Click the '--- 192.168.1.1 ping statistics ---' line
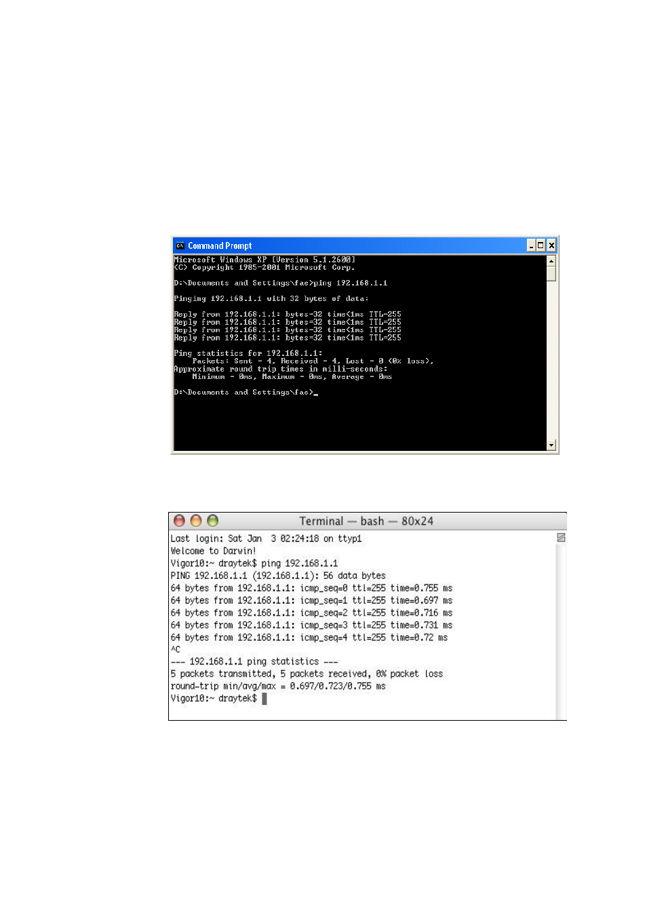The image size is (647, 916). (254, 662)
